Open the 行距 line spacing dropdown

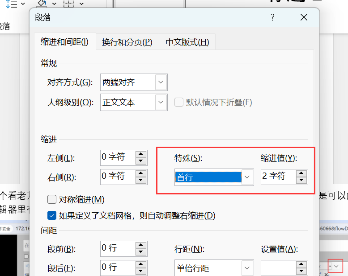pyautogui.click(x=247, y=268)
